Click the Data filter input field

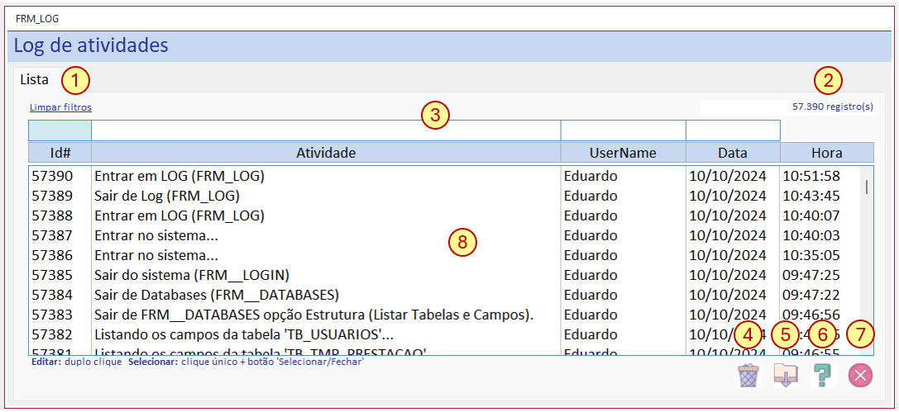[x=734, y=130]
